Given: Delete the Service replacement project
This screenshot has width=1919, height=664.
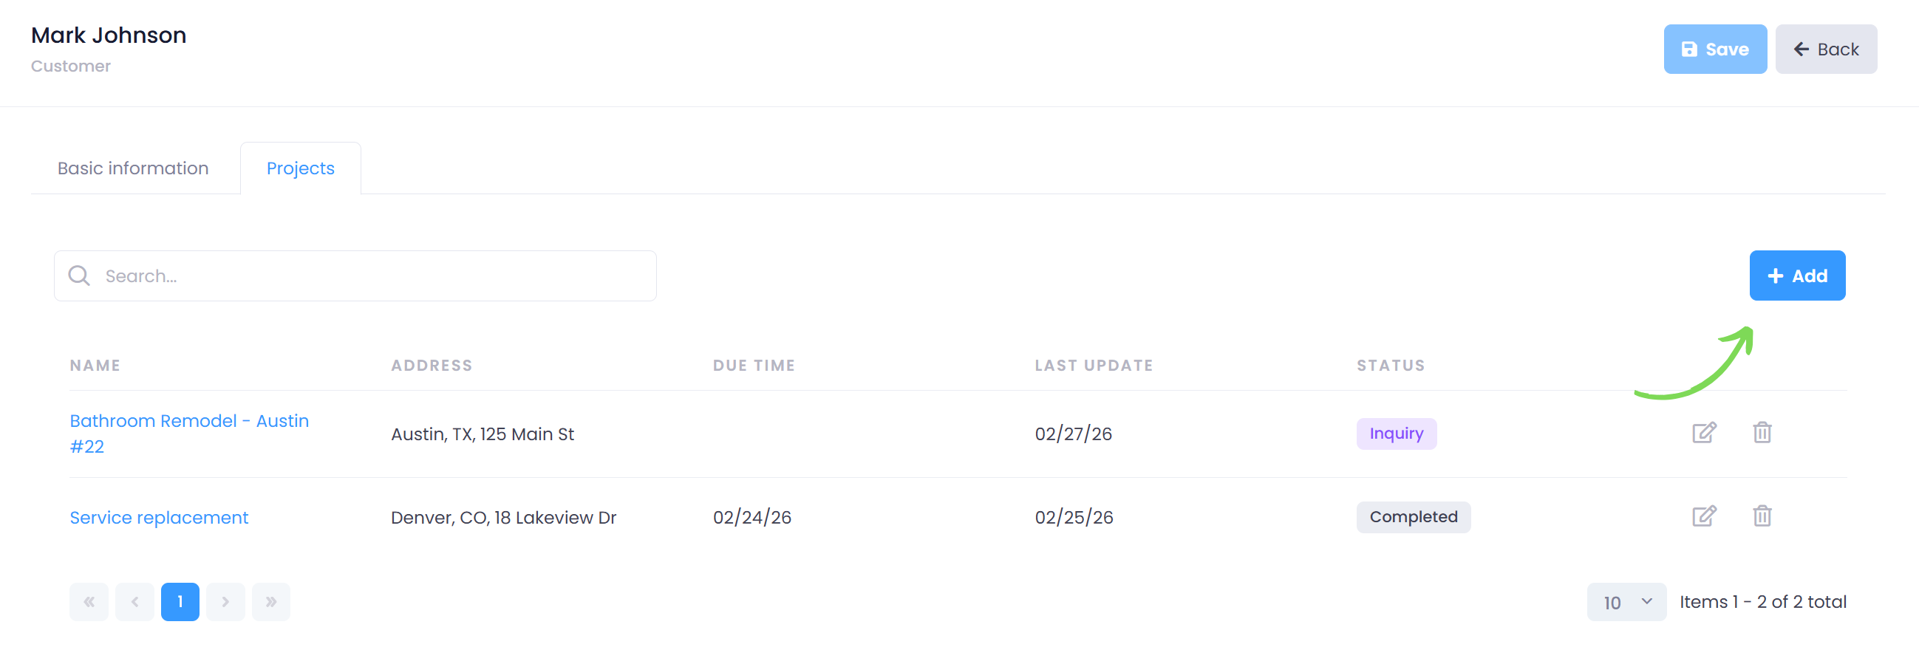Looking at the screenshot, I should (1762, 516).
